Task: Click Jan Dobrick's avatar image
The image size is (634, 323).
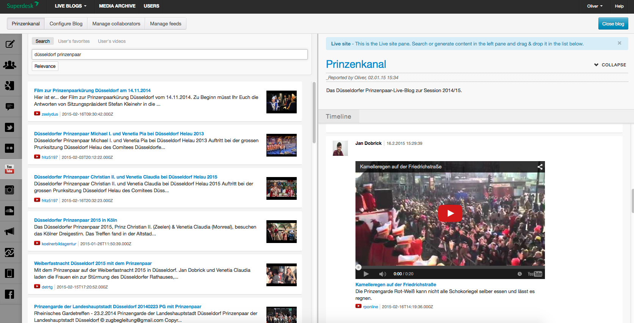Action: pos(340,148)
